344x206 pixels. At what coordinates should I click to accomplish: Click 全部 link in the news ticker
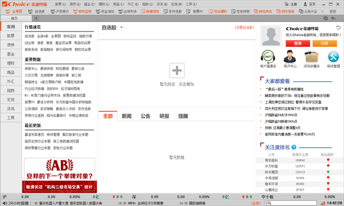coord(256,203)
